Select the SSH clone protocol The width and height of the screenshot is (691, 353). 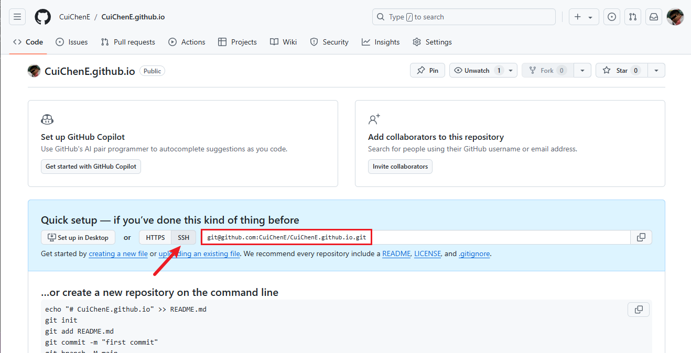[183, 237]
